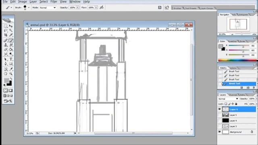Select the Magic Wand tool
This screenshot has width=258, height=145.
pyautogui.click(x=11, y=31)
